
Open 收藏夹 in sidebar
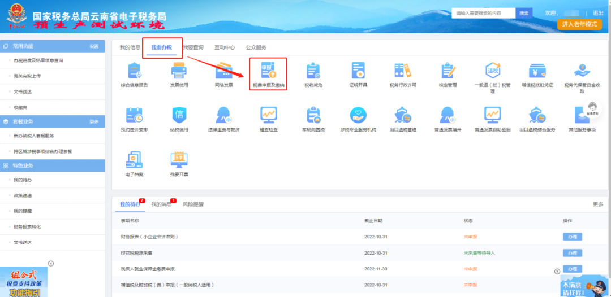tap(20, 107)
